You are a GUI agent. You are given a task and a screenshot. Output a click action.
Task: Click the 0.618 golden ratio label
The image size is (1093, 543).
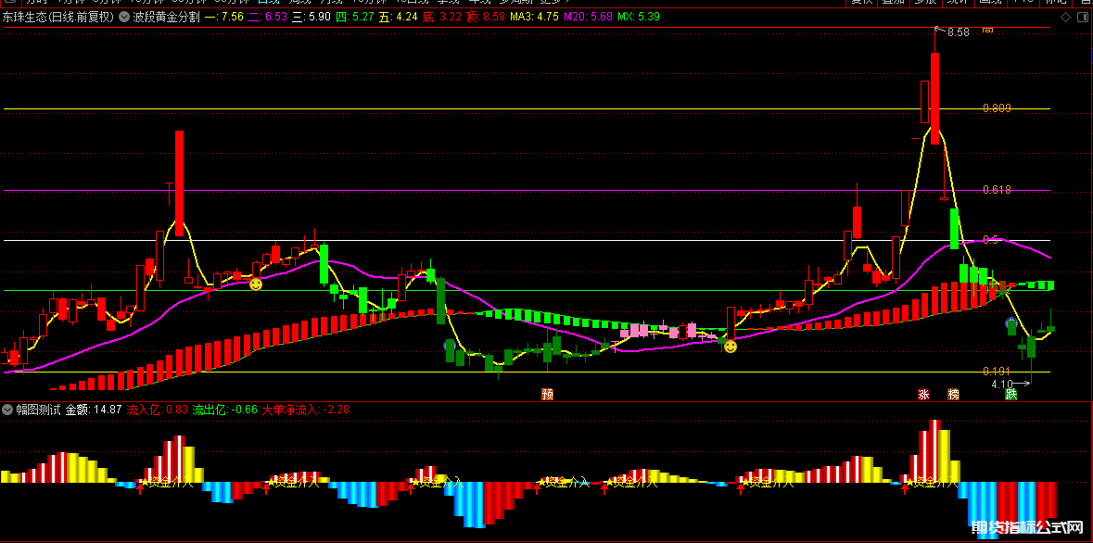coord(996,190)
